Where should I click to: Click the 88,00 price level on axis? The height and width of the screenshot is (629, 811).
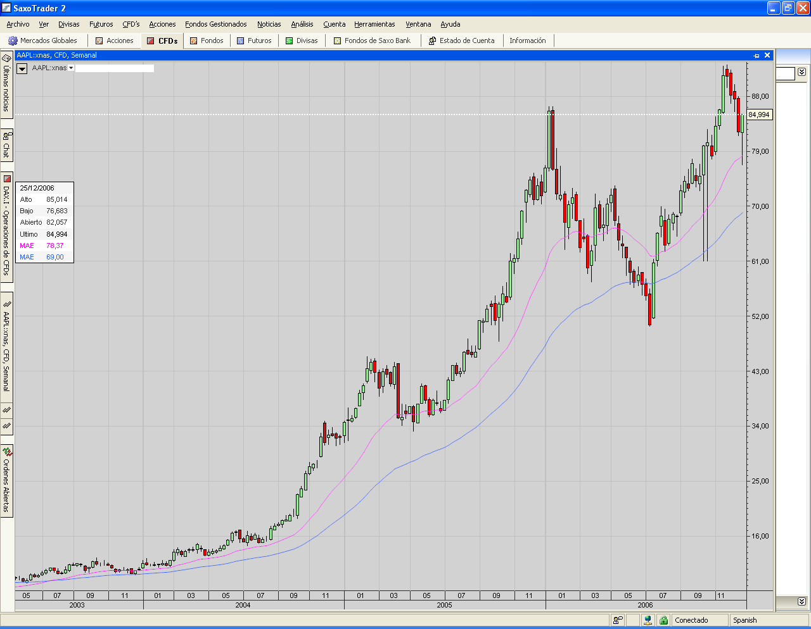(x=760, y=96)
